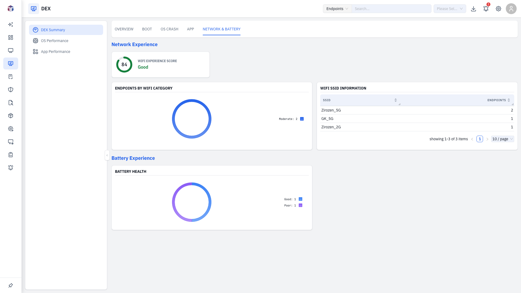The width and height of the screenshot is (521, 293).
Task: Switch to the Boot tab
Action: (147, 29)
